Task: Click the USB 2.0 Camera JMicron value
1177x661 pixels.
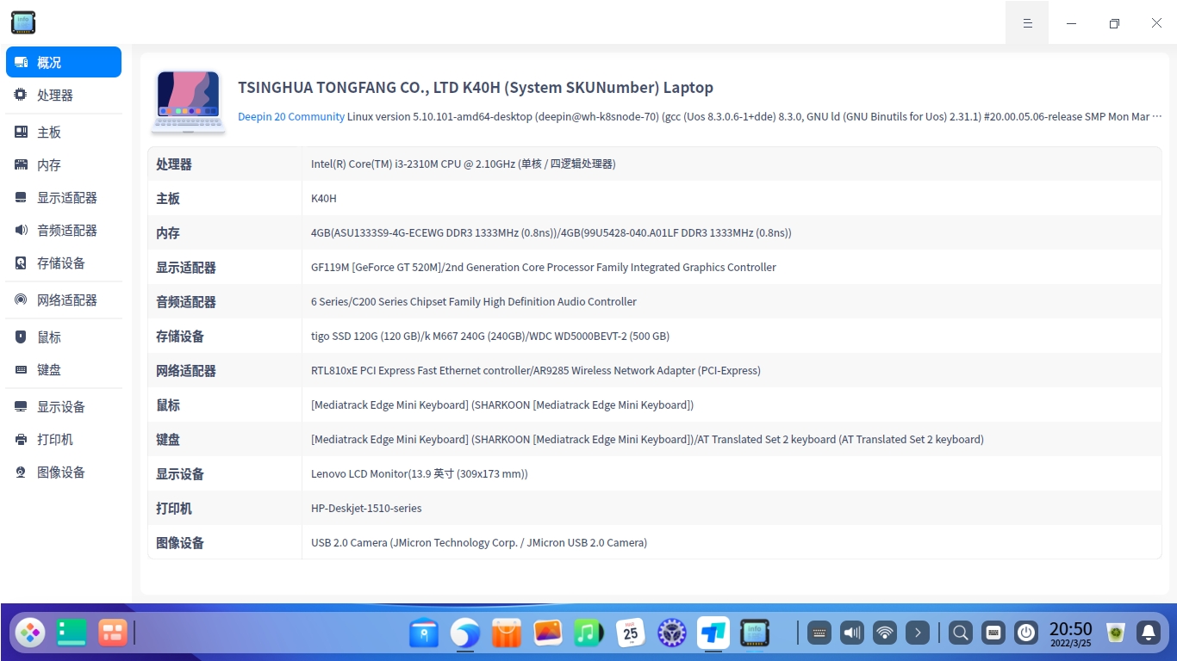Action: tap(479, 542)
